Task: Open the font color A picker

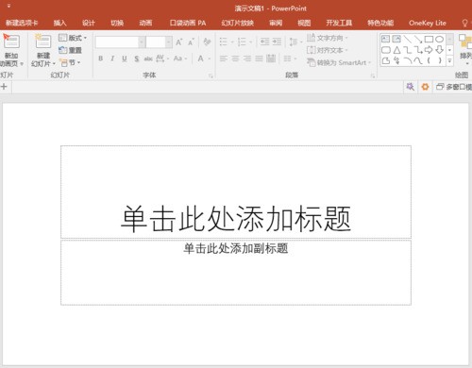Action: coord(200,59)
